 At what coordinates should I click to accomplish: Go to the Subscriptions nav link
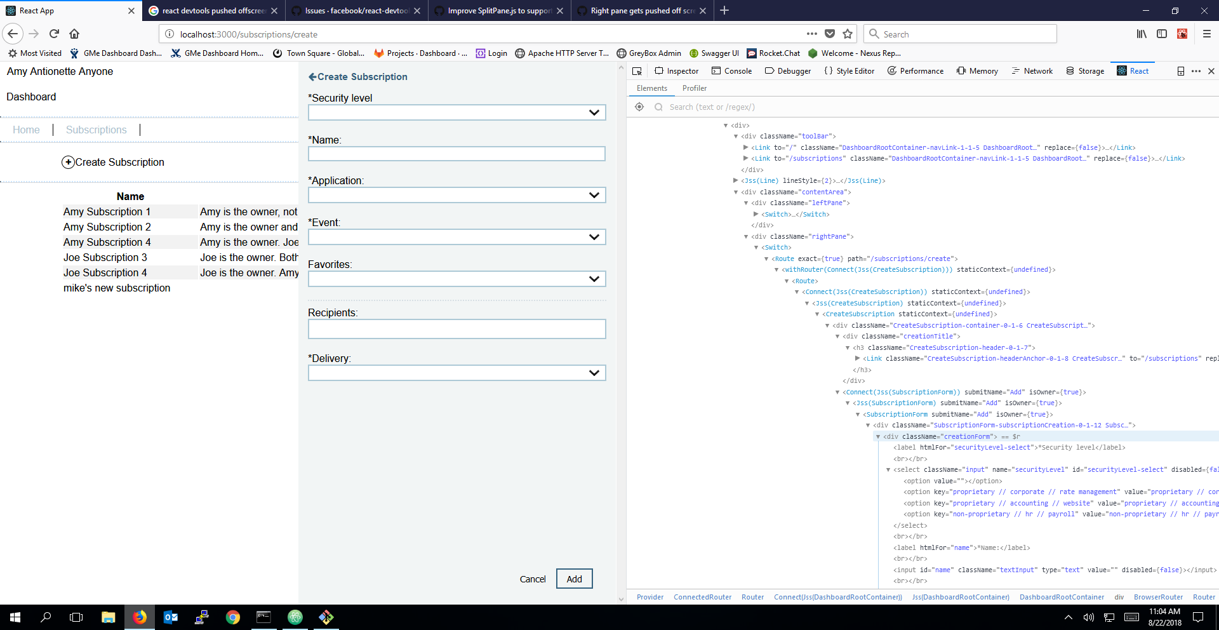click(x=97, y=130)
